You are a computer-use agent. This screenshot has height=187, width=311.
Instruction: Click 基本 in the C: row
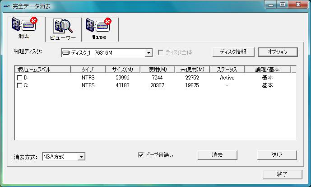[x=267, y=85]
